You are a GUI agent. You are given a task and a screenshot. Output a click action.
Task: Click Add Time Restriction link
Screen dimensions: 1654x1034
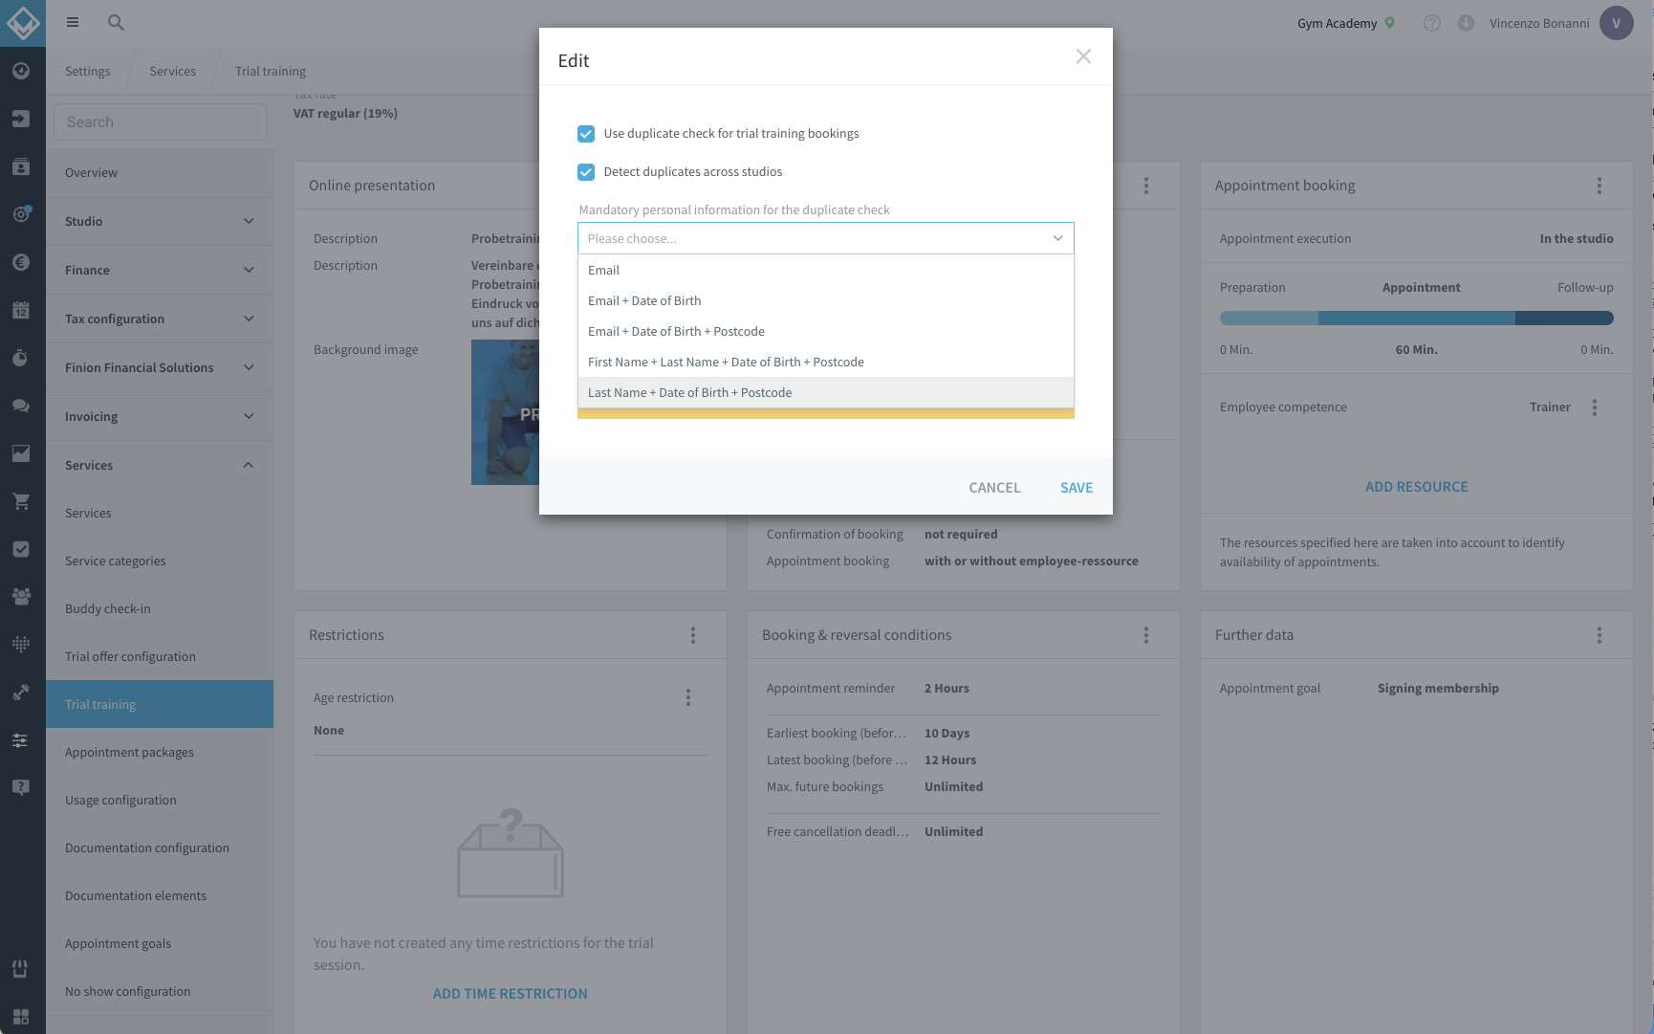pyautogui.click(x=510, y=994)
